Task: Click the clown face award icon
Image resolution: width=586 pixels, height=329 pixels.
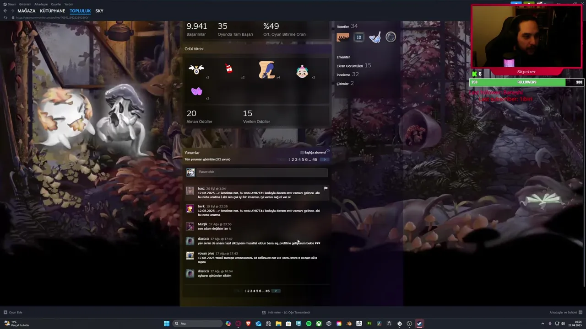Action: point(302,71)
